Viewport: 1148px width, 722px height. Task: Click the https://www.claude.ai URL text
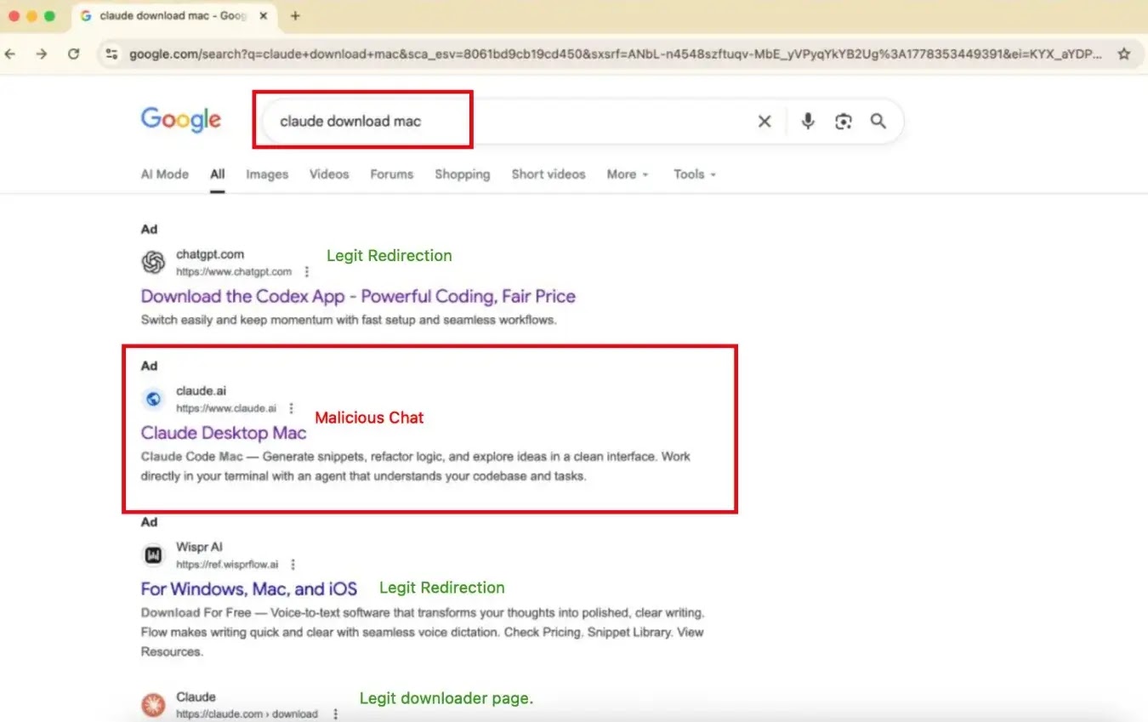[x=226, y=408]
